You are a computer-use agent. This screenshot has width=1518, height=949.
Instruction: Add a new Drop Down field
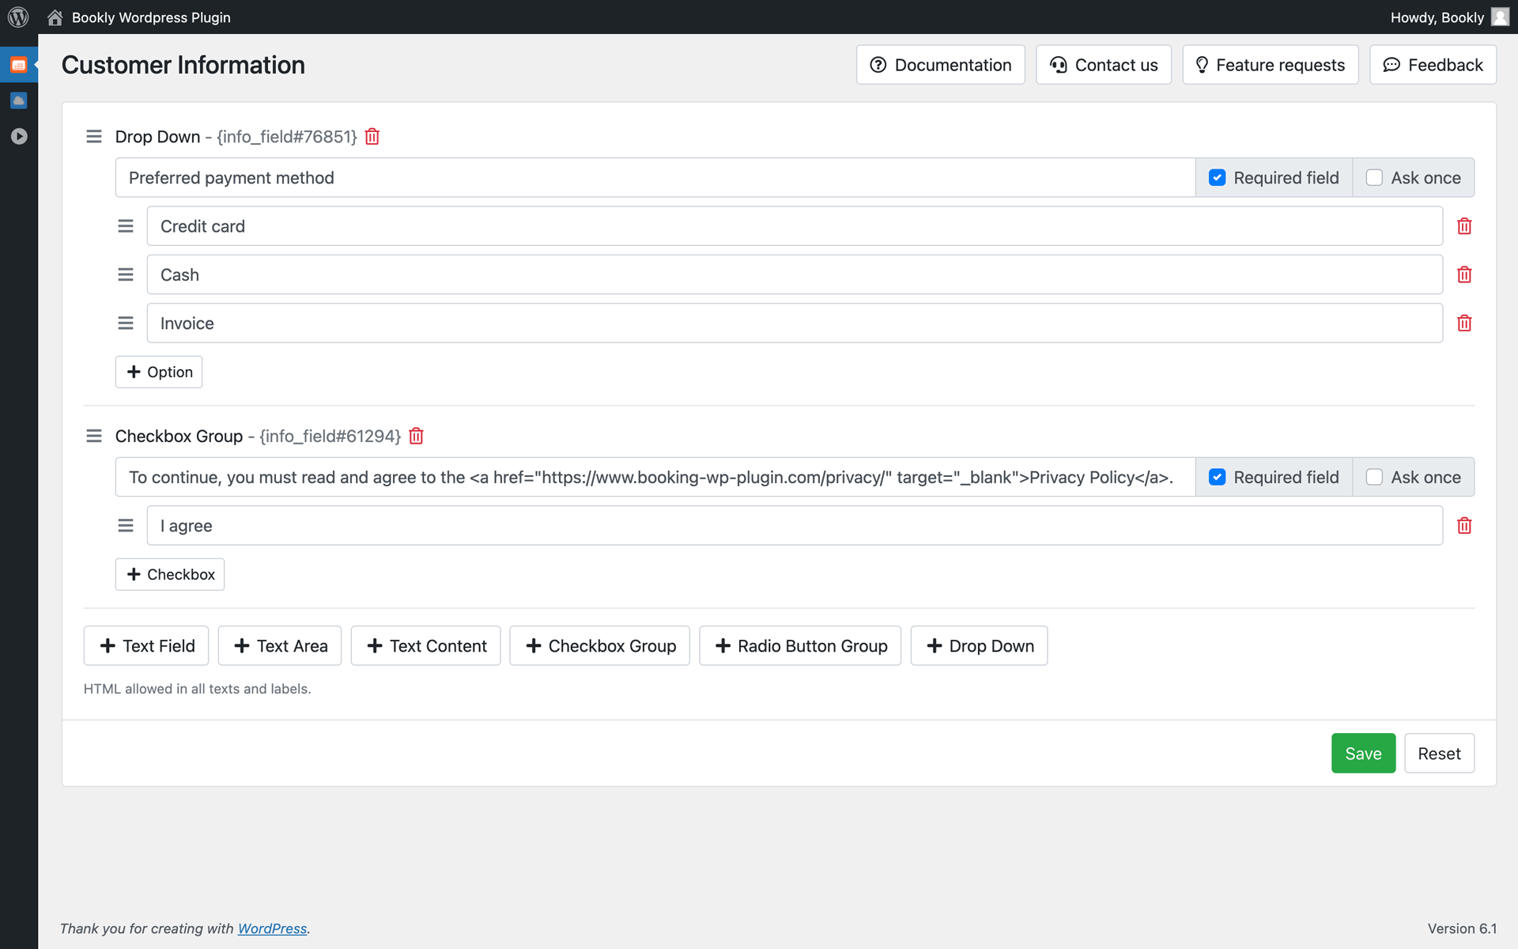coord(979,646)
